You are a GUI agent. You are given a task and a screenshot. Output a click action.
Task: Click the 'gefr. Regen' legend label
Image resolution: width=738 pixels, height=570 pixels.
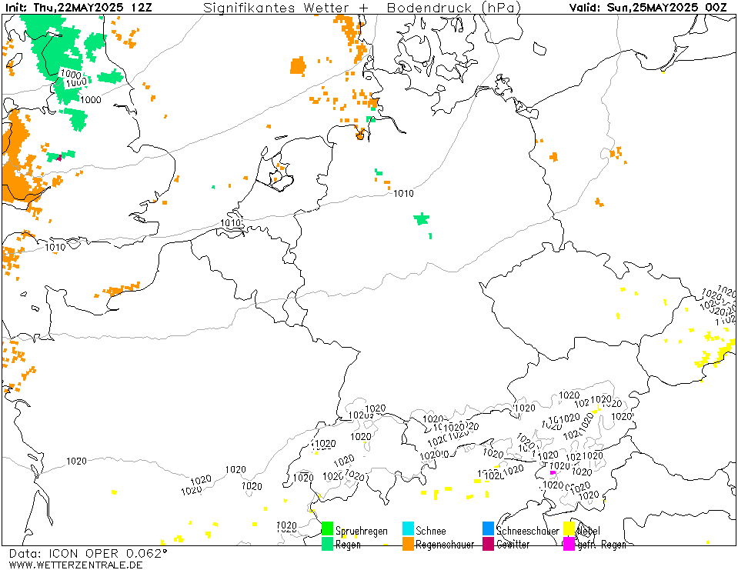[602, 545]
